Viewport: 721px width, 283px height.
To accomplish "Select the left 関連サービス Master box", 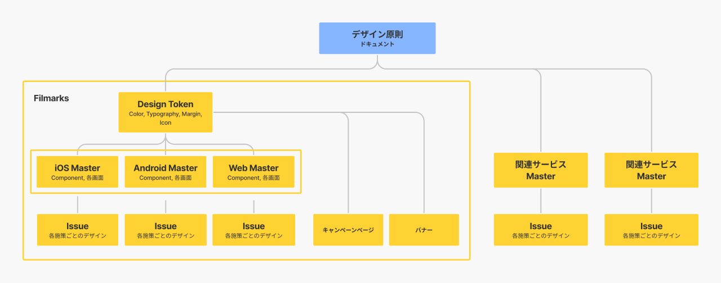I will pyautogui.click(x=541, y=170).
